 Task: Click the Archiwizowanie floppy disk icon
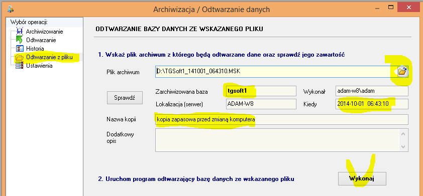[20, 32]
